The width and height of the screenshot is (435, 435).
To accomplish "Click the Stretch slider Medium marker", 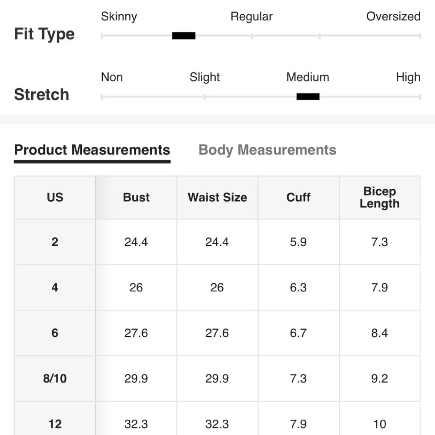I will [308, 97].
